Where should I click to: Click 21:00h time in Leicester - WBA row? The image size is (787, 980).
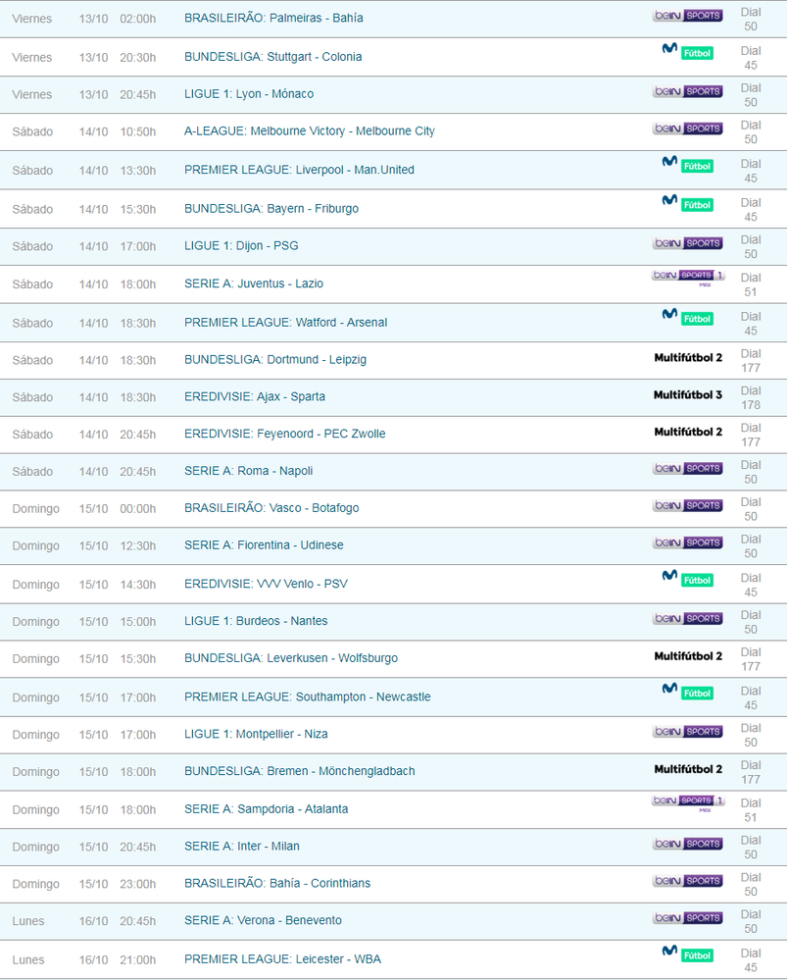(138, 960)
